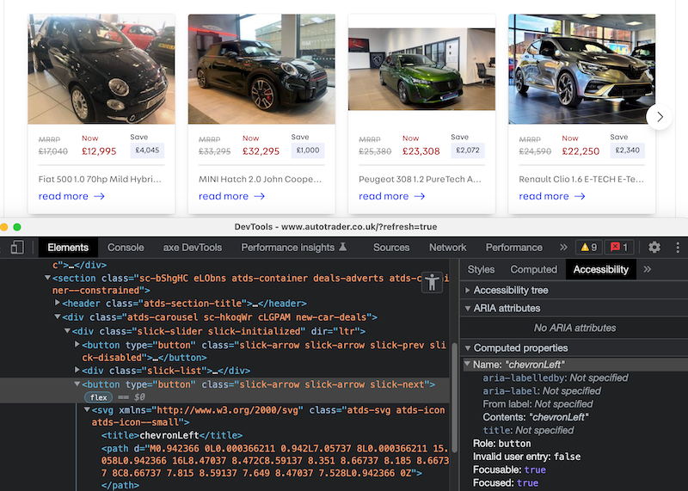
Task: Click the silver Renault Clio car photo
Action: pos(582,69)
